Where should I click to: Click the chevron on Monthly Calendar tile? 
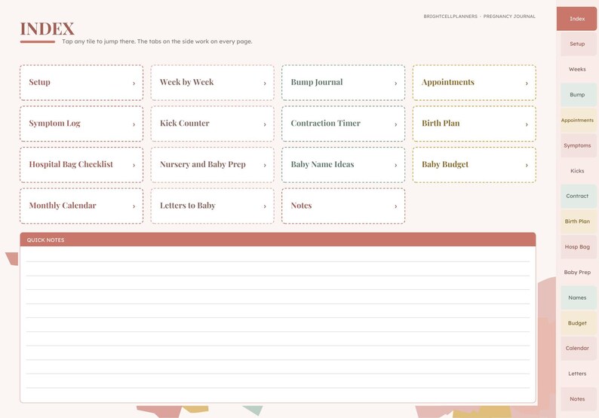tap(134, 206)
